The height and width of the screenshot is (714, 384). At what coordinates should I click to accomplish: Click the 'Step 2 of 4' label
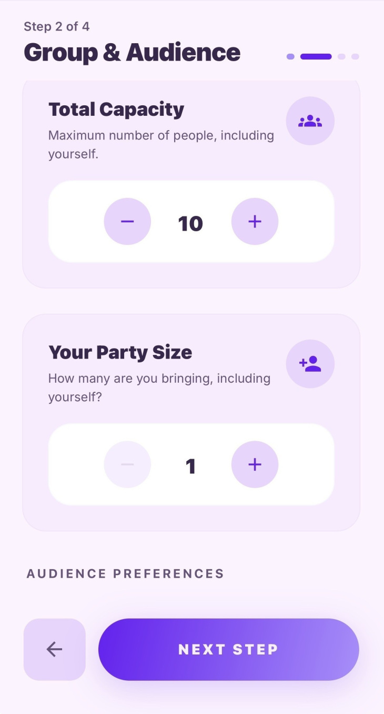57,26
